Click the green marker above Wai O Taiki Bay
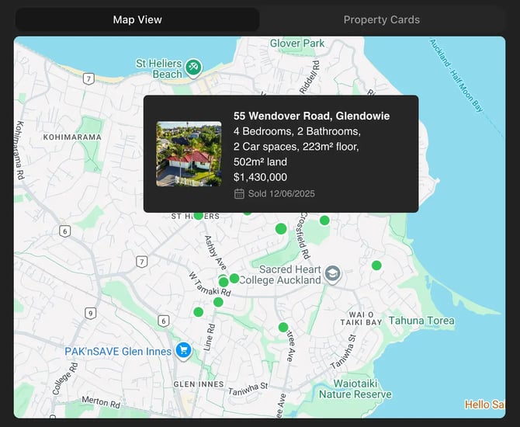The width and height of the screenshot is (520, 427). point(376,265)
